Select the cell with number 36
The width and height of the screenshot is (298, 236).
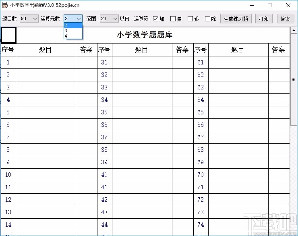tap(105, 125)
